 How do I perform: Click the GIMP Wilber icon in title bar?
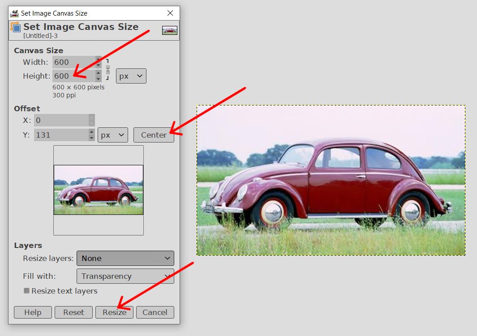14,13
